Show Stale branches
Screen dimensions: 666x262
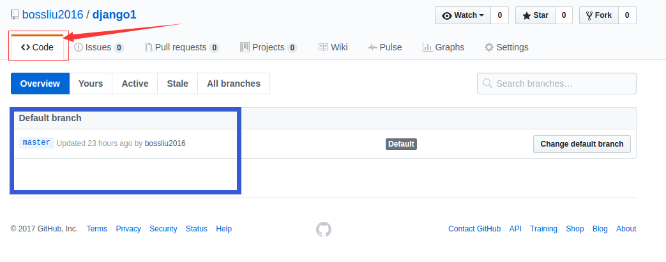[x=178, y=84]
